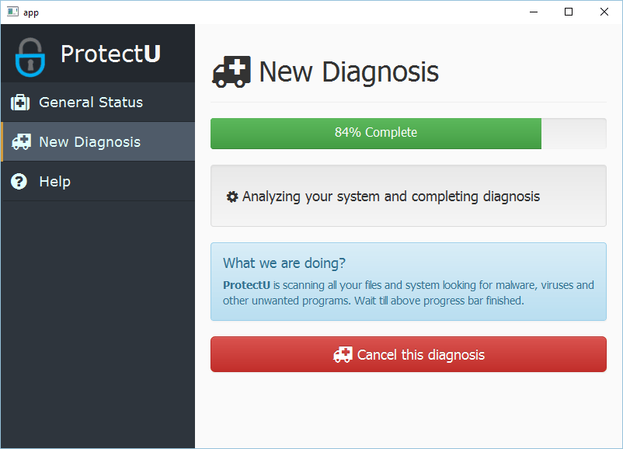This screenshot has height=449, width=623.
Task: Click the large ambulance icon in heading
Action: 231,71
